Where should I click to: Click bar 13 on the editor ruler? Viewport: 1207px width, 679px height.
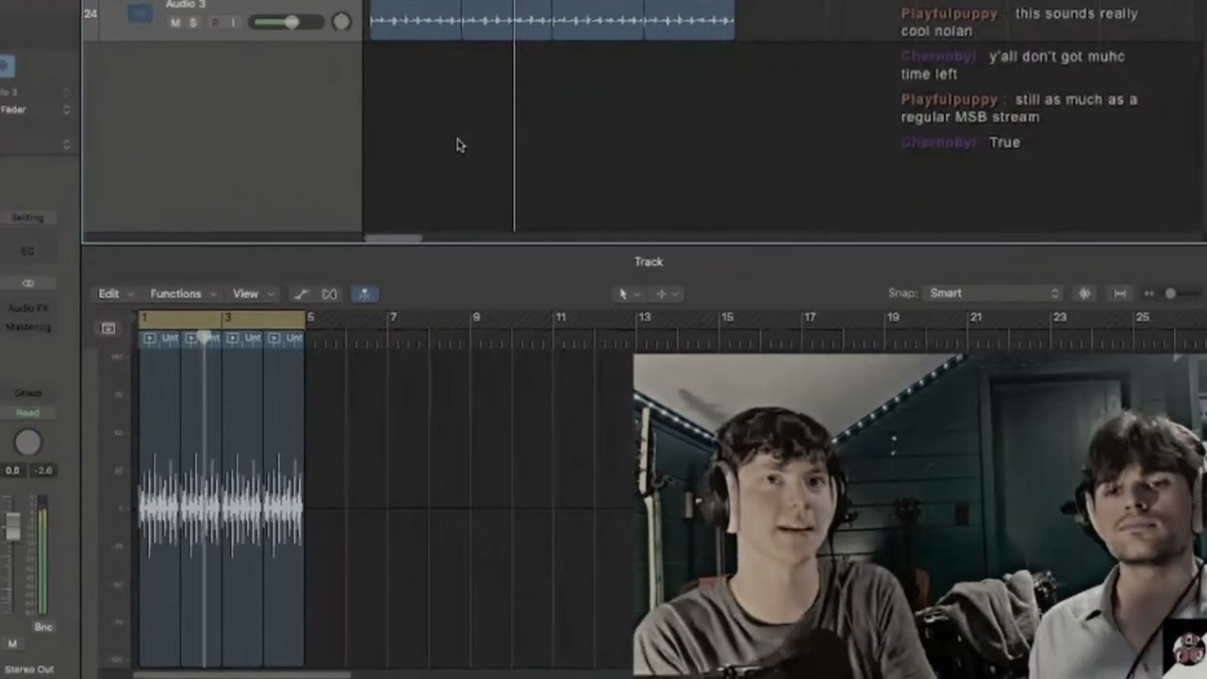tap(644, 318)
